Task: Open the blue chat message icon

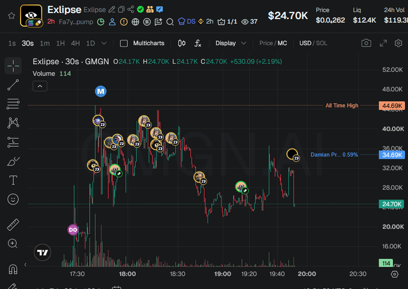Action: (159, 10)
